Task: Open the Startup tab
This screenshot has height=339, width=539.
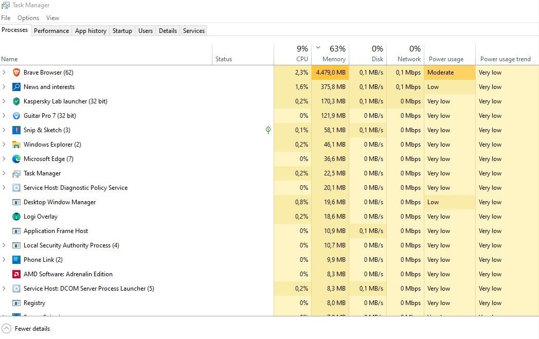Action: 122,31
